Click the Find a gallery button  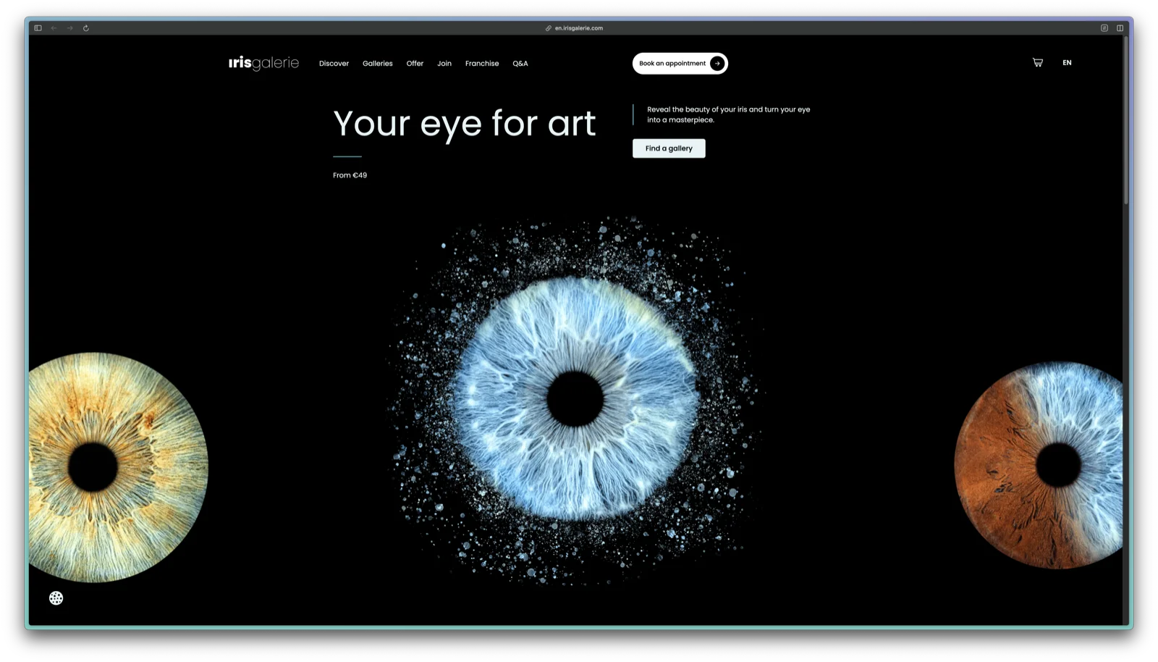669,148
